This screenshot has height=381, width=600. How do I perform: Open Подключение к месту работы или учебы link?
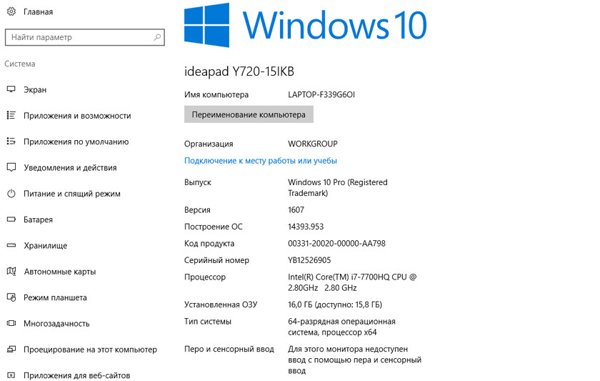pyautogui.click(x=261, y=161)
